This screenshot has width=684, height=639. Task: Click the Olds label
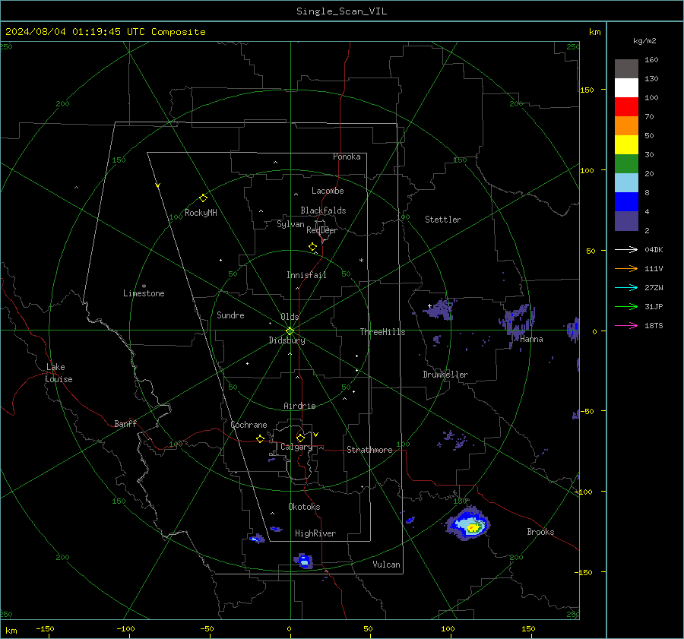pyautogui.click(x=290, y=317)
